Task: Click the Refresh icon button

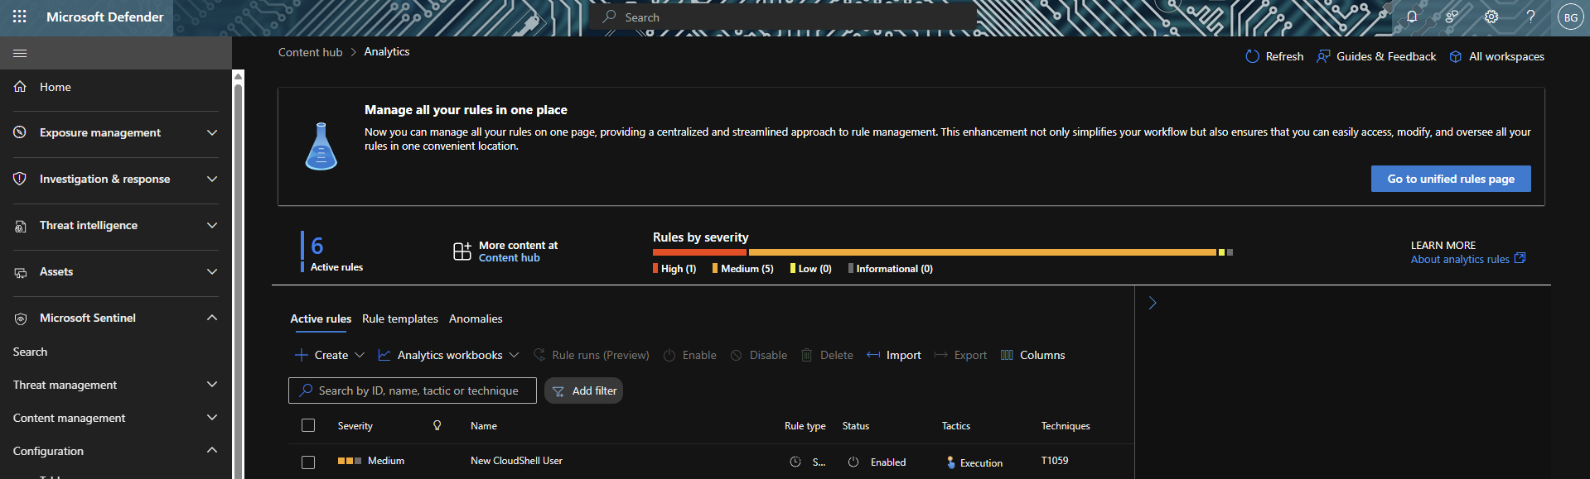Action: 1252,56
